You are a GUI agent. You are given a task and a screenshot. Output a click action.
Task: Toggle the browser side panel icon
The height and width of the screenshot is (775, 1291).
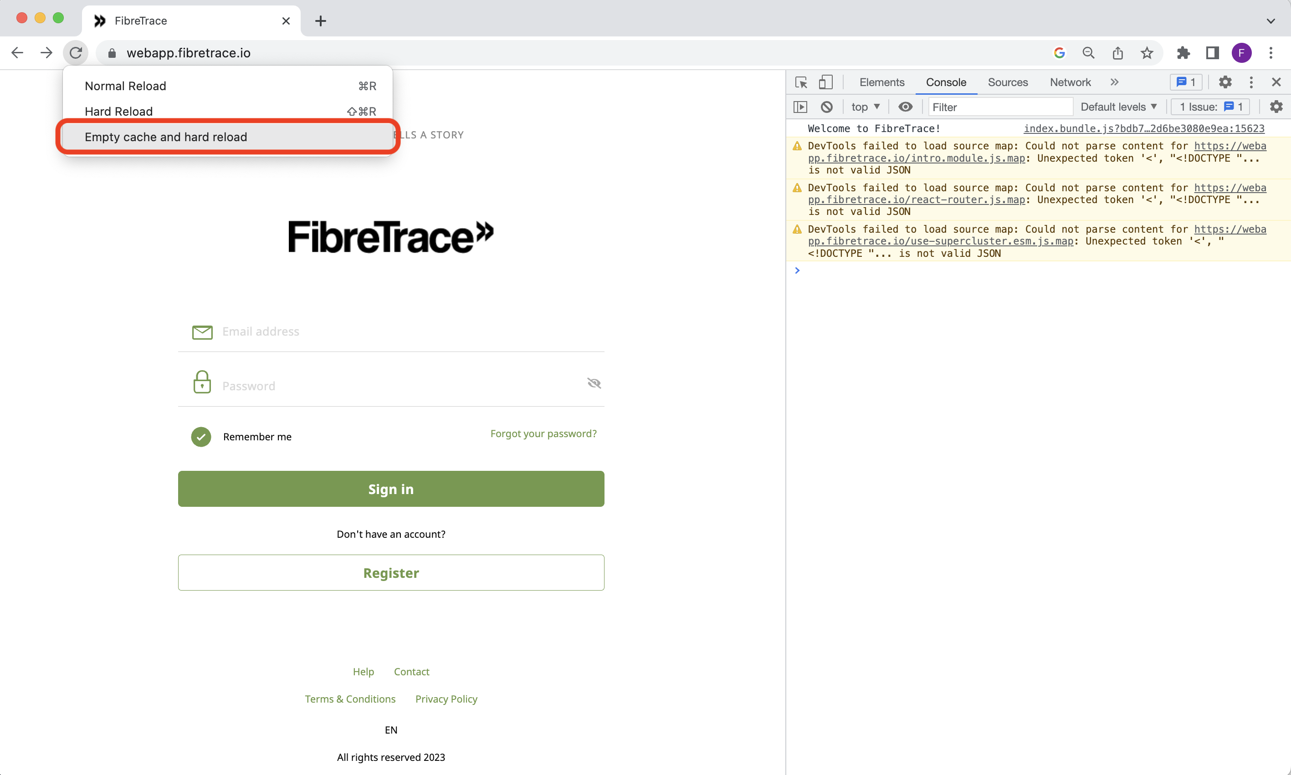coord(1213,53)
